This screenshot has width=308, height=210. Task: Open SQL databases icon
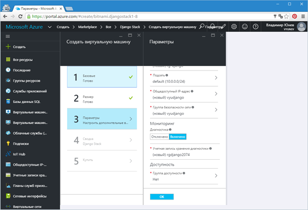click(8, 102)
